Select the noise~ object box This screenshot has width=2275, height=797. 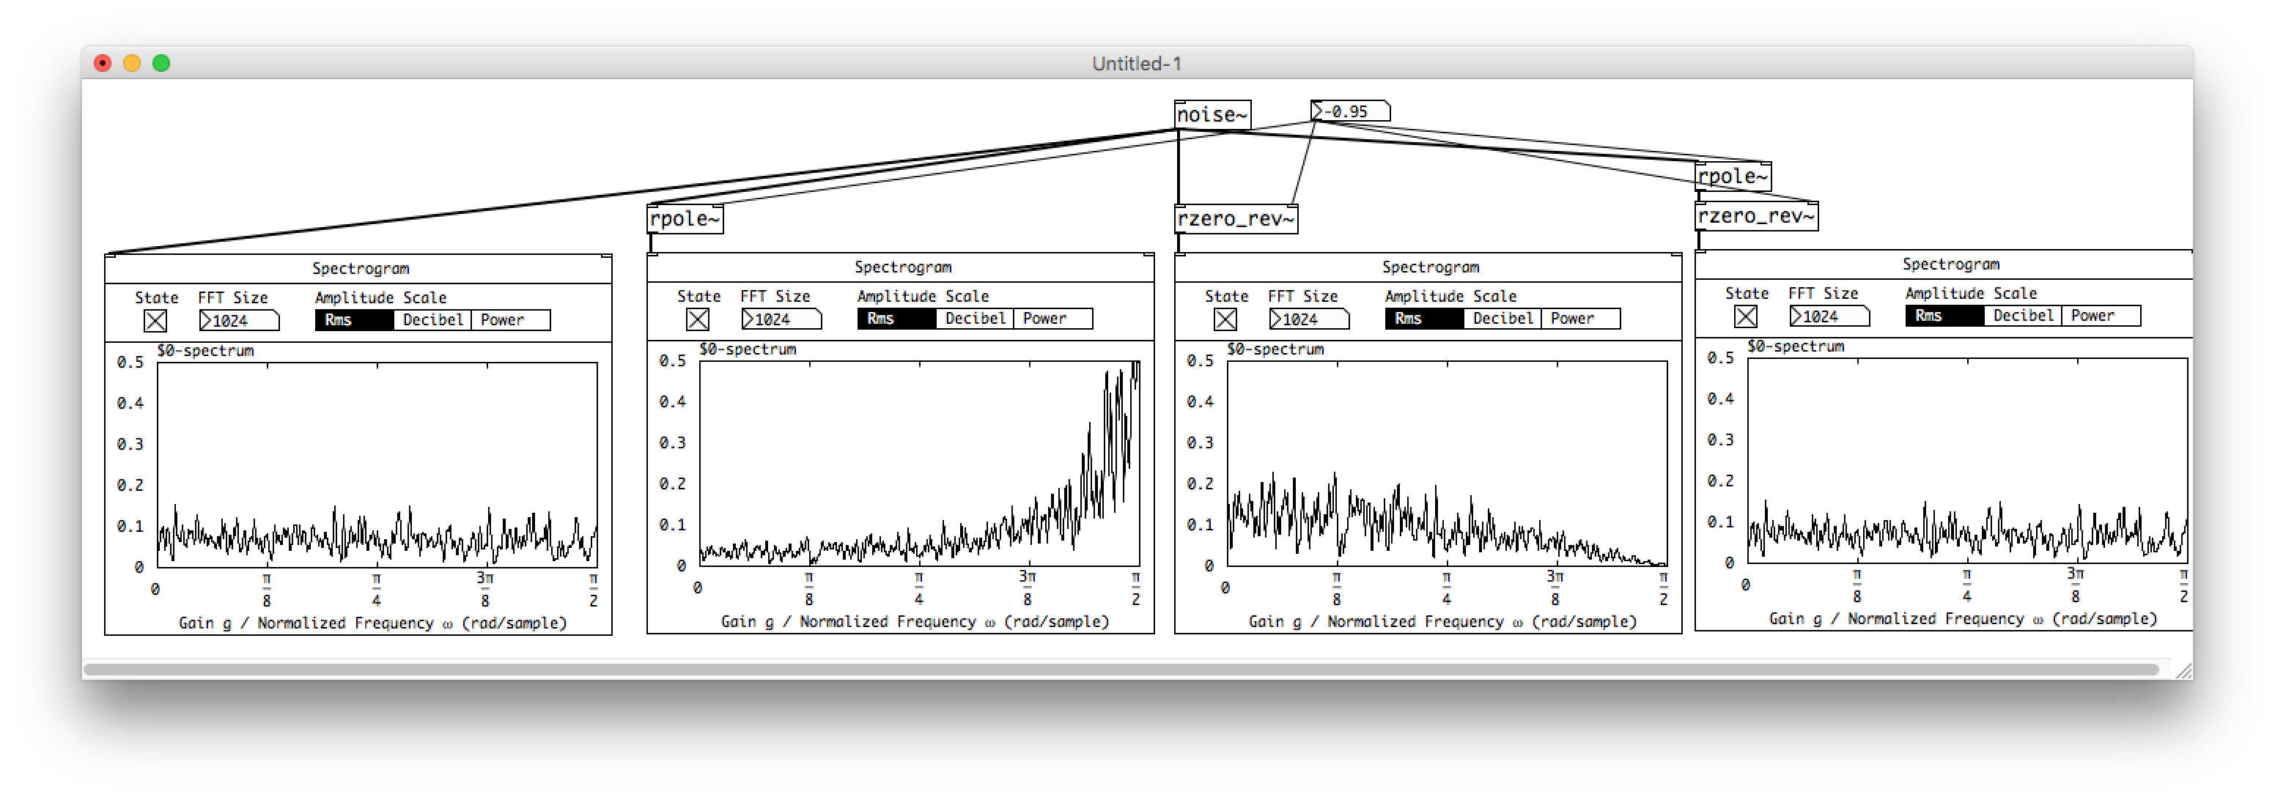pos(1212,115)
